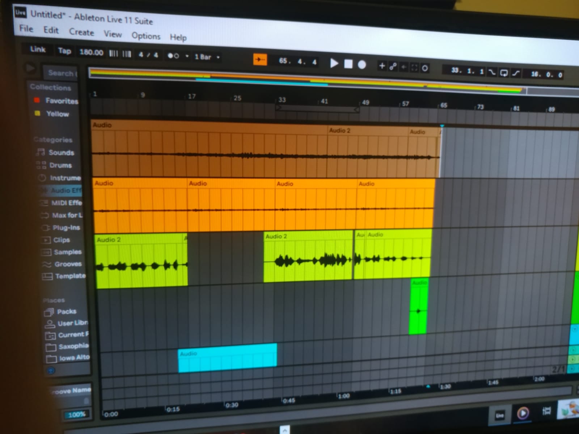This screenshot has height=434, width=579.
Task: Select the Sounds category
Action: coord(61,153)
